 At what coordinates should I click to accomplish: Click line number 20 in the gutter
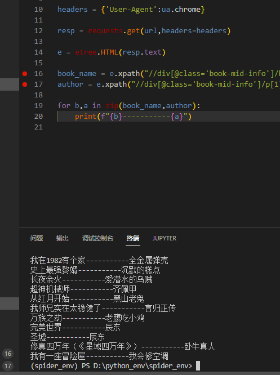(x=38, y=117)
